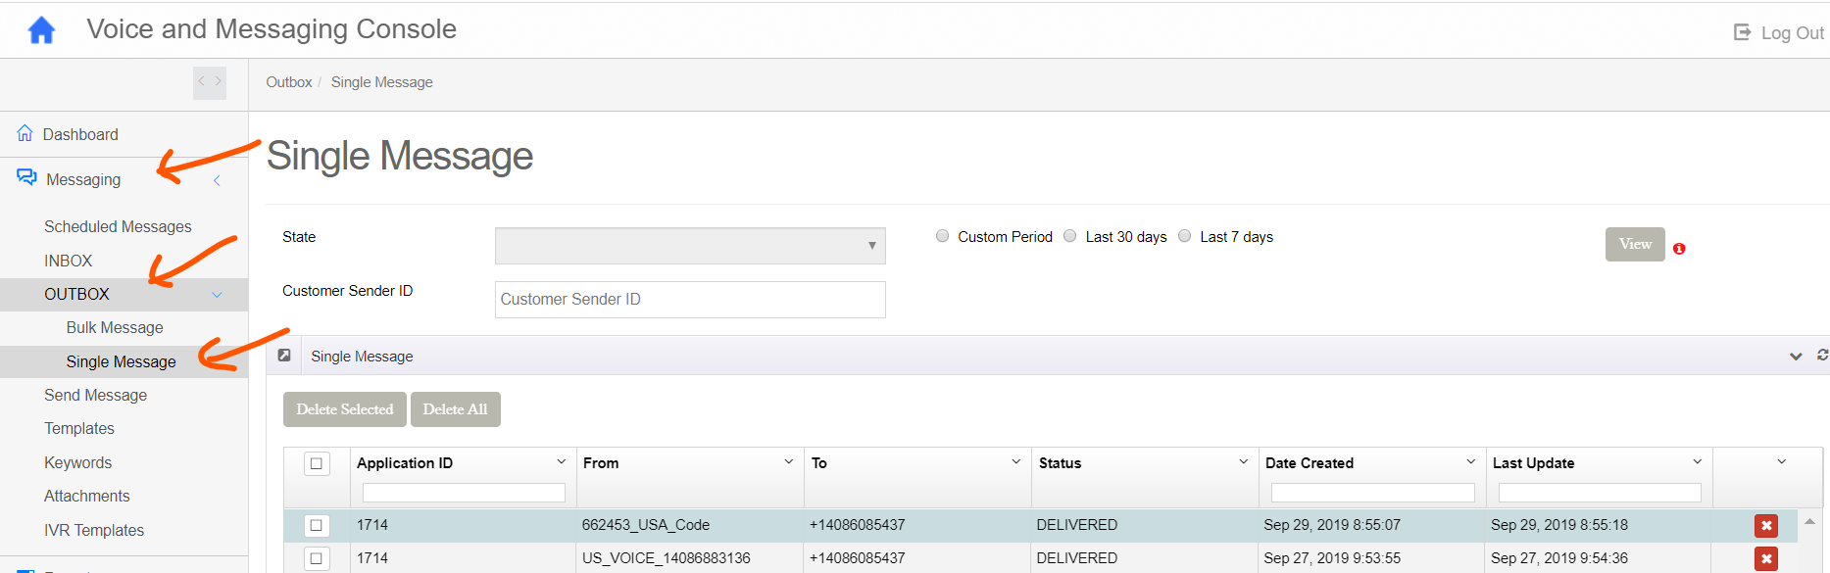The image size is (1830, 573).
Task: Open Bulk Message in sidebar
Action: [115, 327]
